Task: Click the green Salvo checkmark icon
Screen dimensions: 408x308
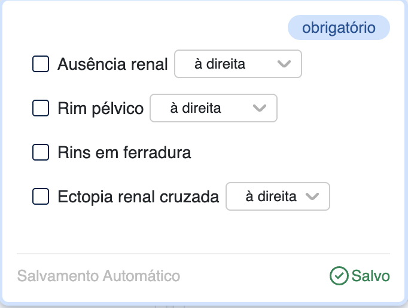Action: [x=339, y=276]
